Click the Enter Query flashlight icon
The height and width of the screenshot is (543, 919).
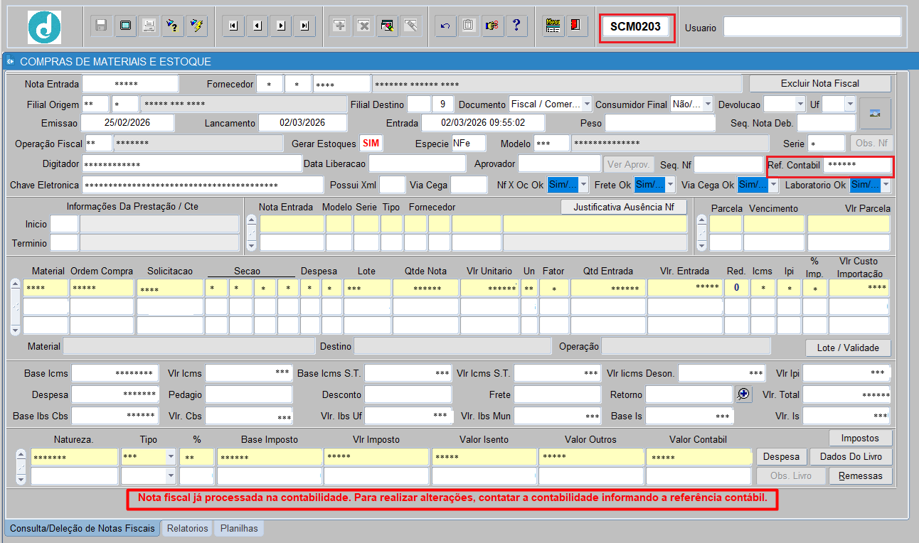click(x=173, y=26)
